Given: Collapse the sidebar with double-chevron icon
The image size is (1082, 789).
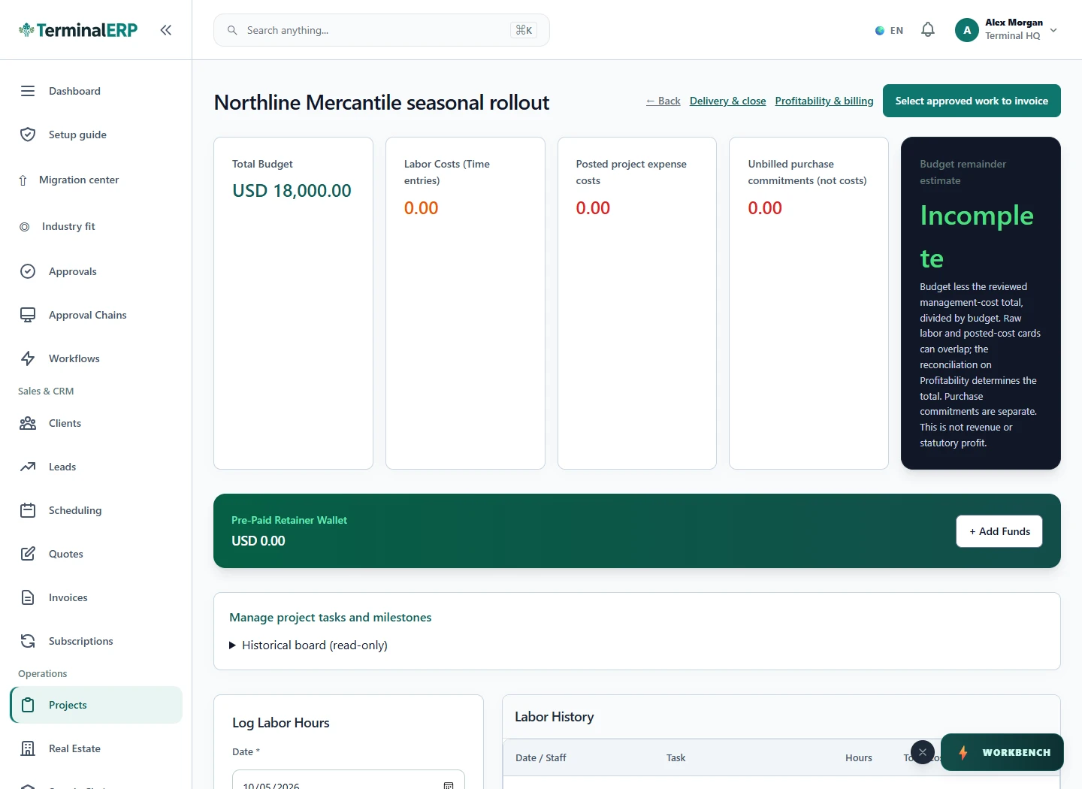Looking at the screenshot, I should [x=166, y=30].
